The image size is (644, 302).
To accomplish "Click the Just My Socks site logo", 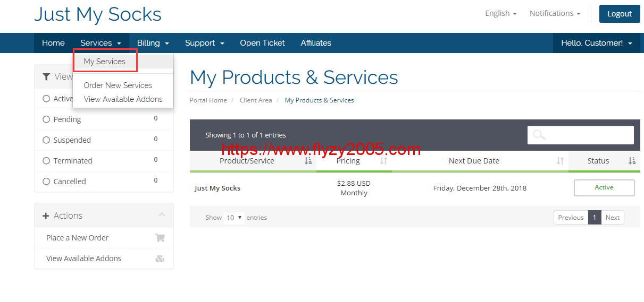I will [98, 14].
